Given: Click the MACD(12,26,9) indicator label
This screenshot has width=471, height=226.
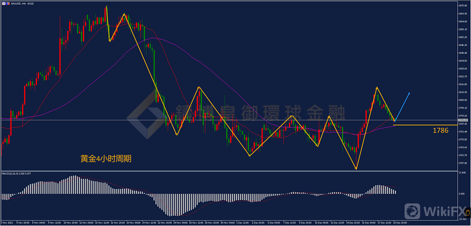Looking at the screenshot, I should click(16, 173).
